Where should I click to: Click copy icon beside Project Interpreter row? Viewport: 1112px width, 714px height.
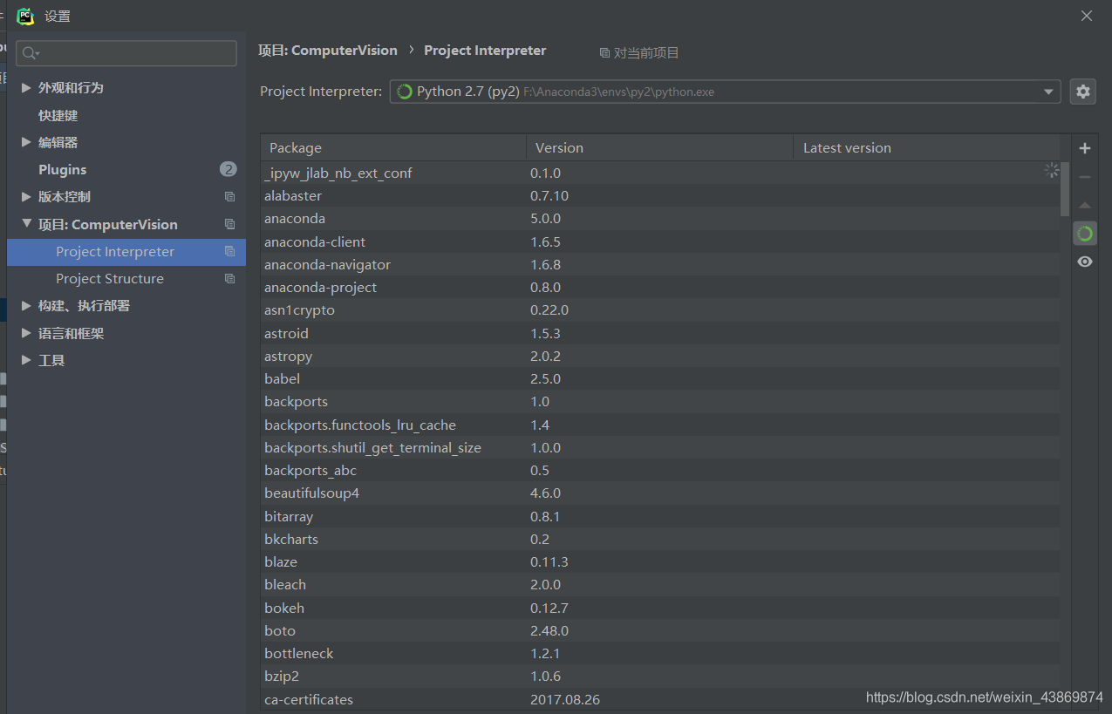(229, 251)
